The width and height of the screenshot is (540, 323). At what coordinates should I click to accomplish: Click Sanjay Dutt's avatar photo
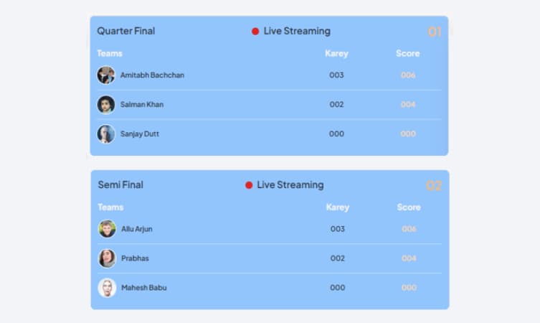[x=106, y=134]
